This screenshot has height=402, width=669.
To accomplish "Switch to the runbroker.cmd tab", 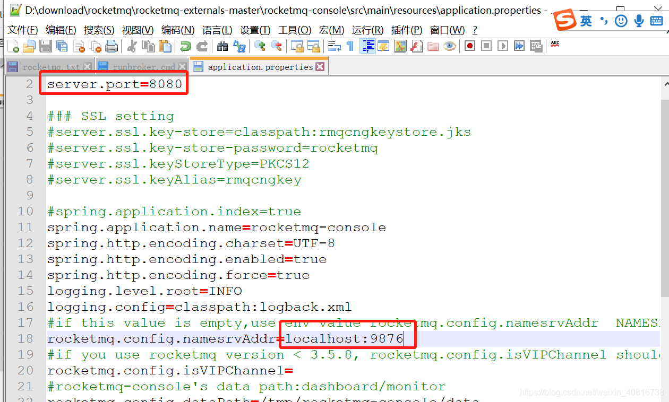I will pos(143,67).
